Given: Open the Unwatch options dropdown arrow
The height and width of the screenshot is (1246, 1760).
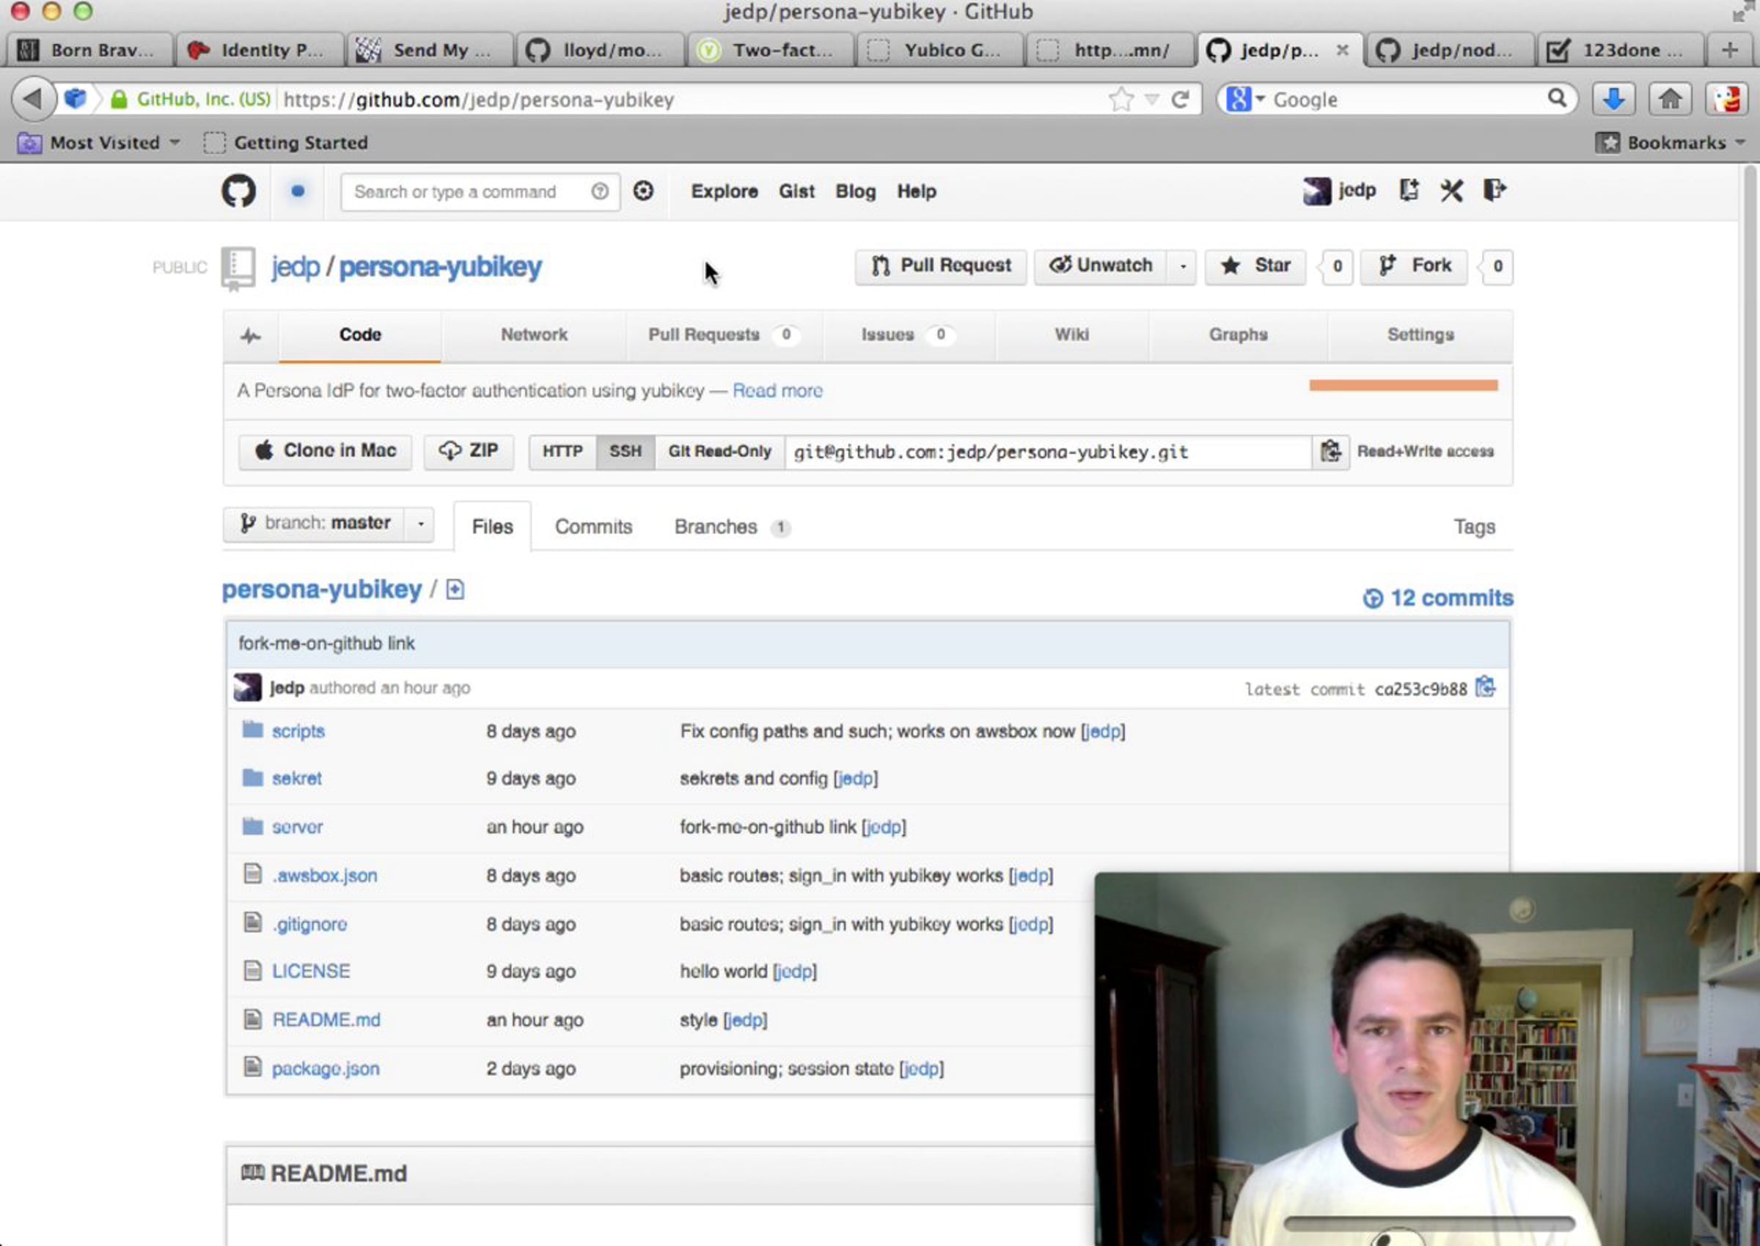Looking at the screenshot, I should [1182, 266].
